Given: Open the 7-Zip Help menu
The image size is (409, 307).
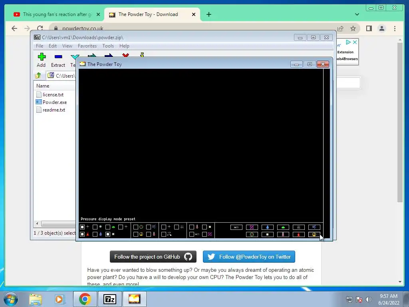Looking at the screenshot, I should tap(124, 46).
